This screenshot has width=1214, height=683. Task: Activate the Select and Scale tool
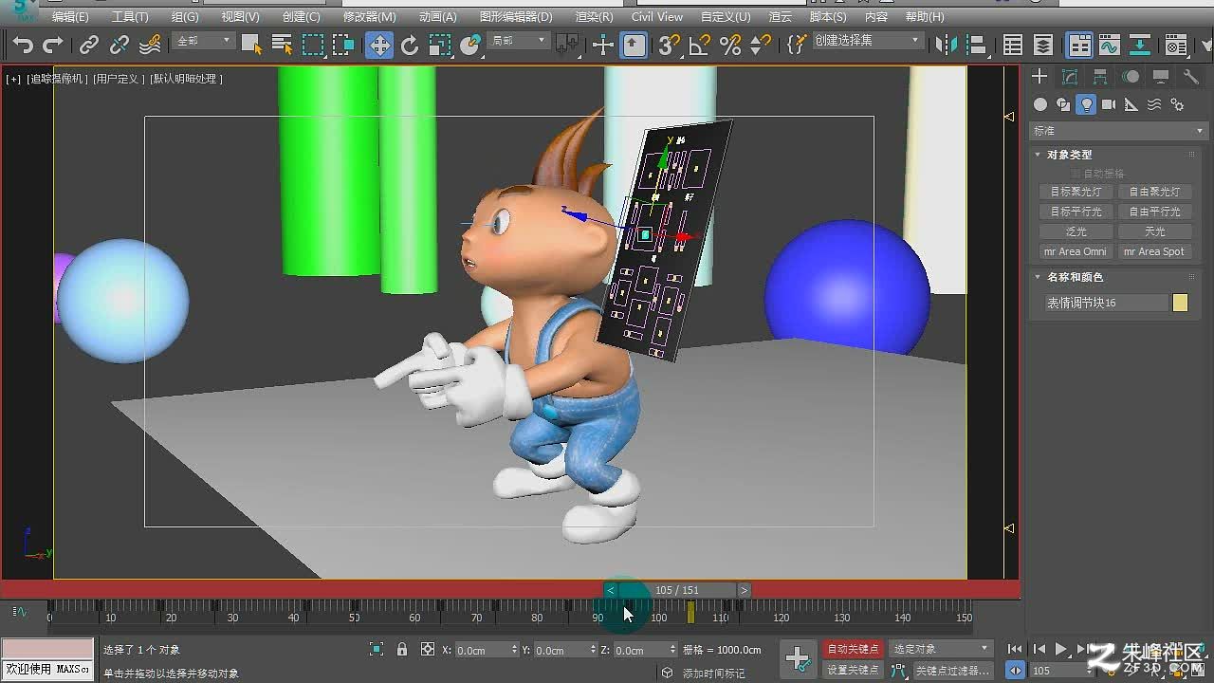[440, 45]
